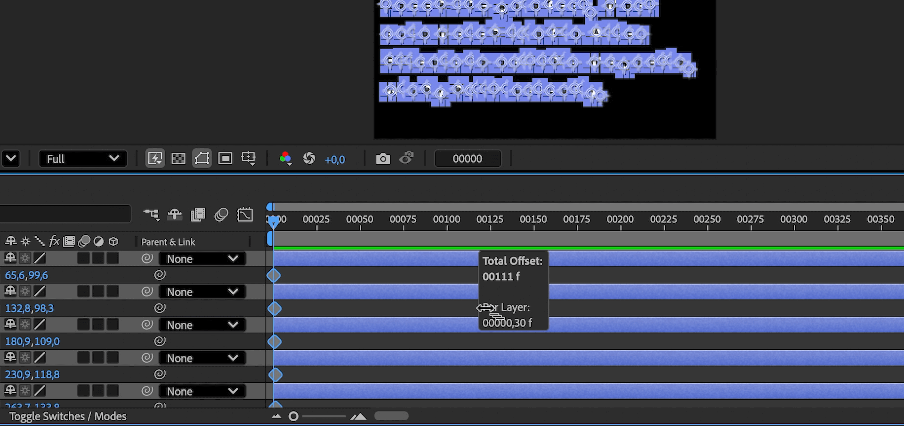Screen dimensions: 904x426
Task: Take a snapshot with the camera icon
Action: (x=383, y=158)
